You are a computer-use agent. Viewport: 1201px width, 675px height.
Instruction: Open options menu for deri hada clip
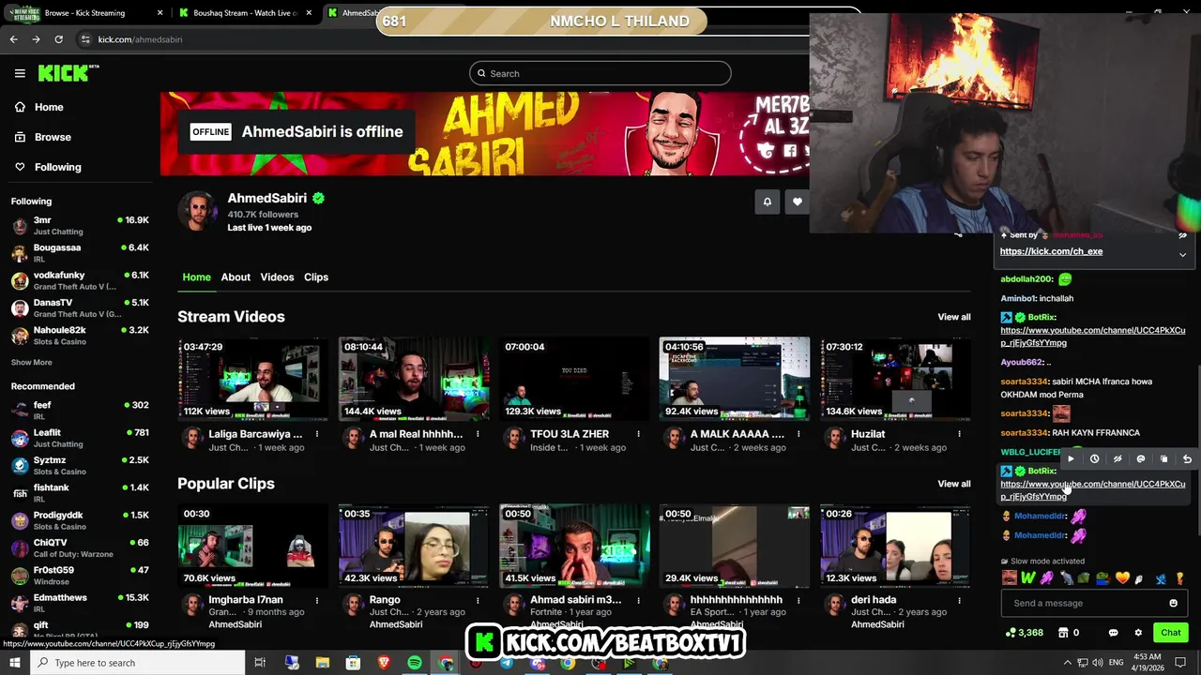(x=959, y=600)
